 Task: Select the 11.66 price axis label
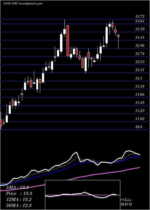(x=140, y=94)
